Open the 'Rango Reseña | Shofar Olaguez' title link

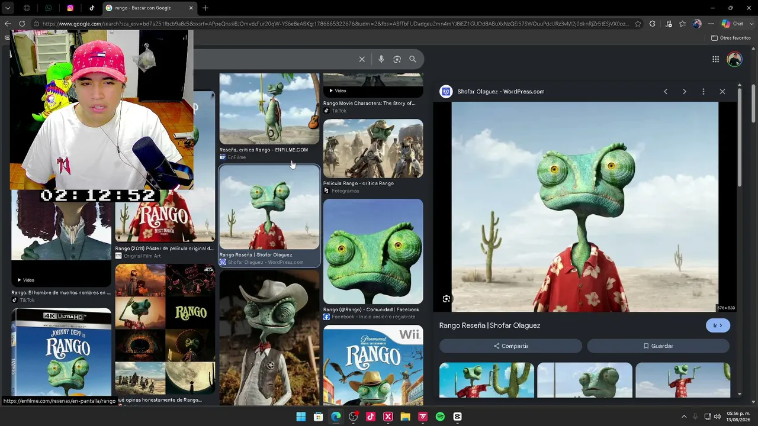[490, 325]
